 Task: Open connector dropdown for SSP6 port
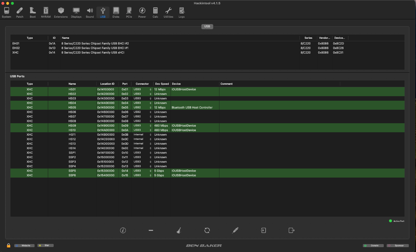click(142, 175)
